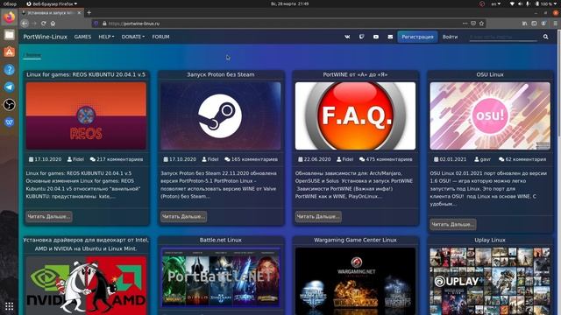Open Files from the dock
The width and height of the screenshot is (561, 315).
pyautogui.click(x=10, y=35)
